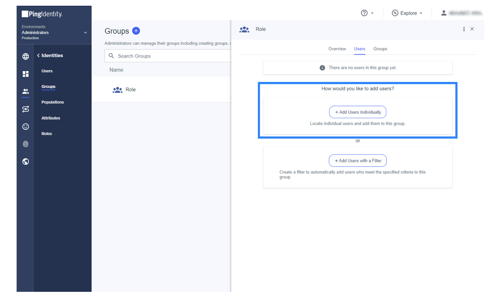Expand the Explore dropdown menu
The image size is (489, 295).
click(407, 13)
